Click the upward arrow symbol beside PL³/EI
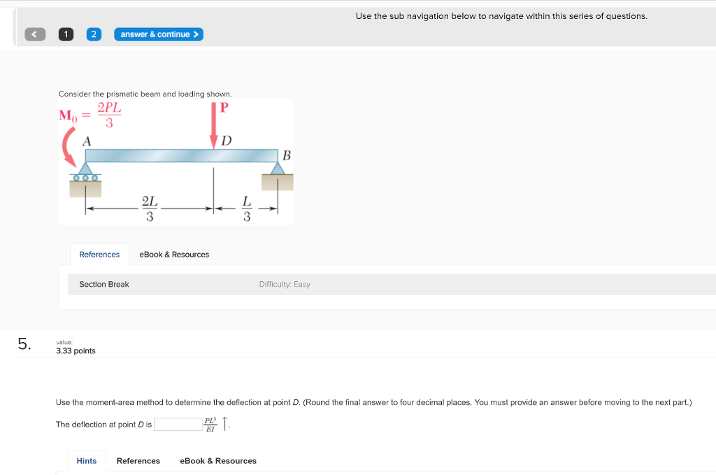Screen dimensions: 716x475 [224, 424]
